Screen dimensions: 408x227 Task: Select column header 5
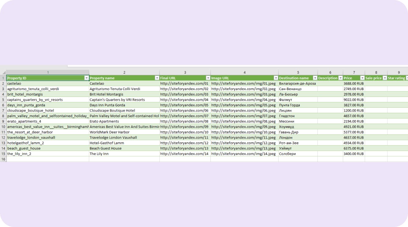coord(298,73)
